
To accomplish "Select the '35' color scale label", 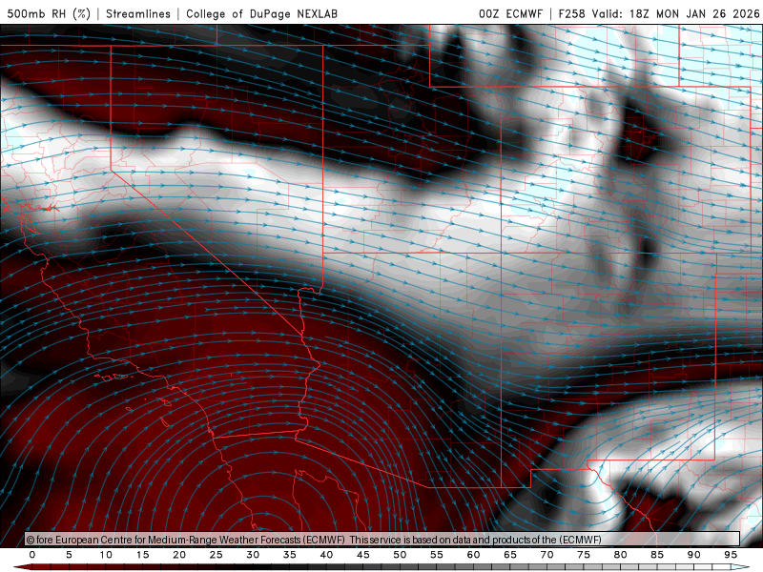I will click(290, 555).
